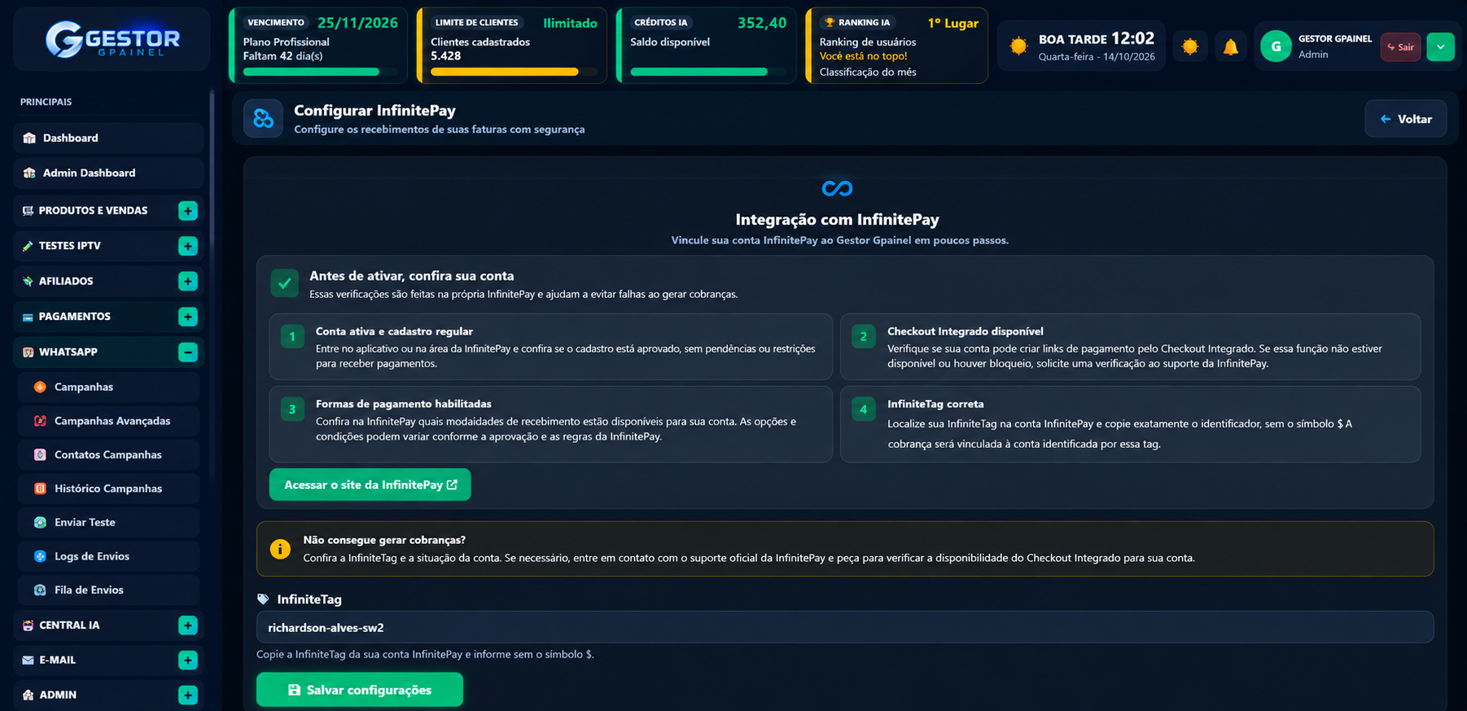Image resolution: width=1467 pixels, height=711 pixels.
Task: Open the Dashboard menu item
Action: coord(108,138)
